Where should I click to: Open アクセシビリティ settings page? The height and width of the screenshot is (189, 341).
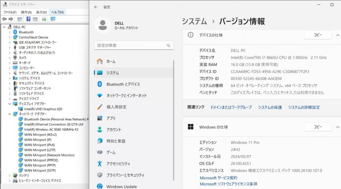pos(134,164)
